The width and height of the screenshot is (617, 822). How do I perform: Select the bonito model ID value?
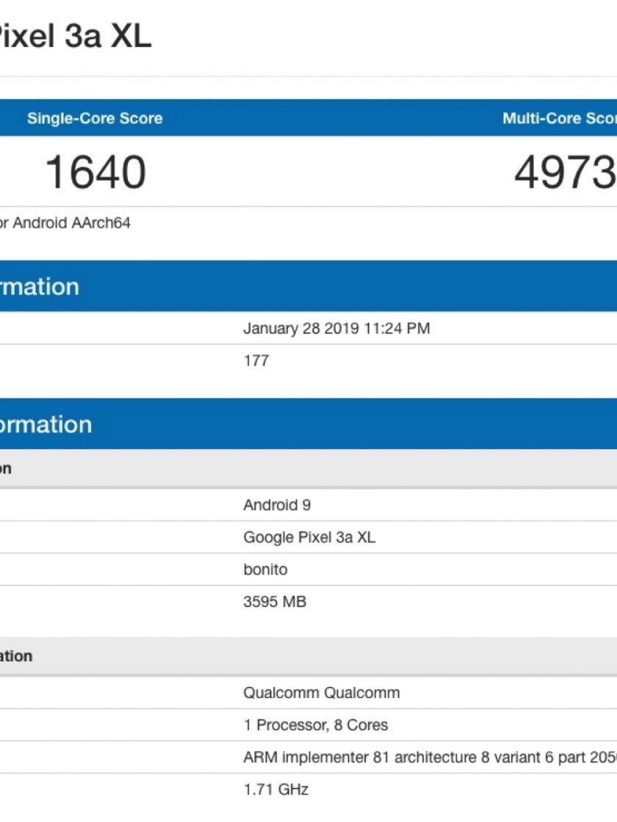point(265,570)
